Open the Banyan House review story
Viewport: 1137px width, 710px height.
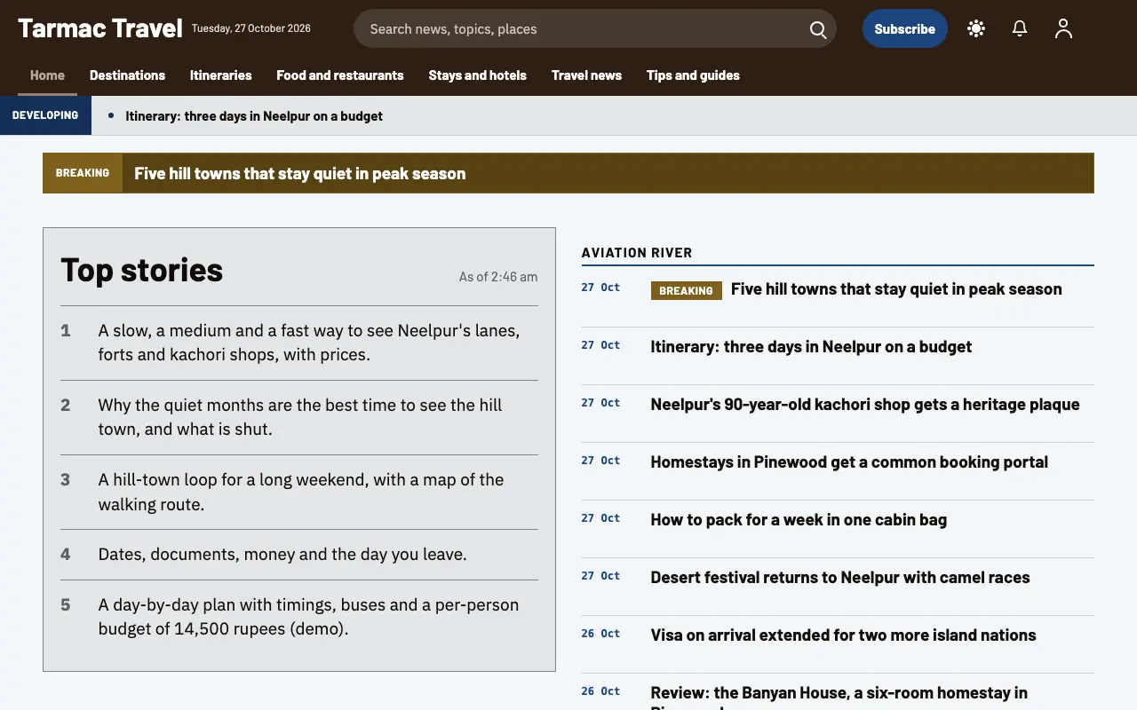(x=839, y=697)
